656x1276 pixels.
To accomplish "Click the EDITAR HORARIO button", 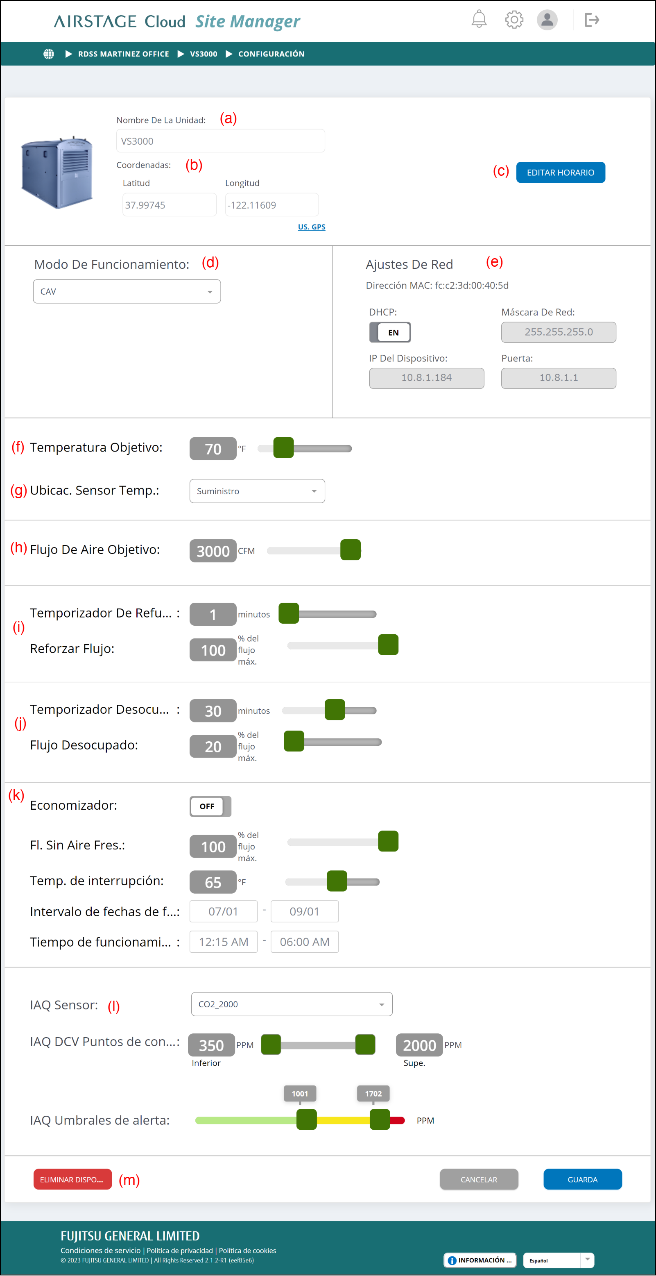I will pyautogui.click(x=560, y=173).
